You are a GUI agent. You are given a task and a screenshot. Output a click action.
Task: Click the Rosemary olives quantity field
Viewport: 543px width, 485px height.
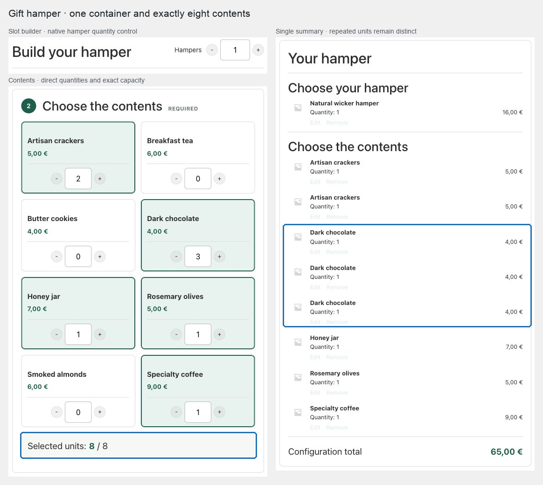tap(198, 334)
